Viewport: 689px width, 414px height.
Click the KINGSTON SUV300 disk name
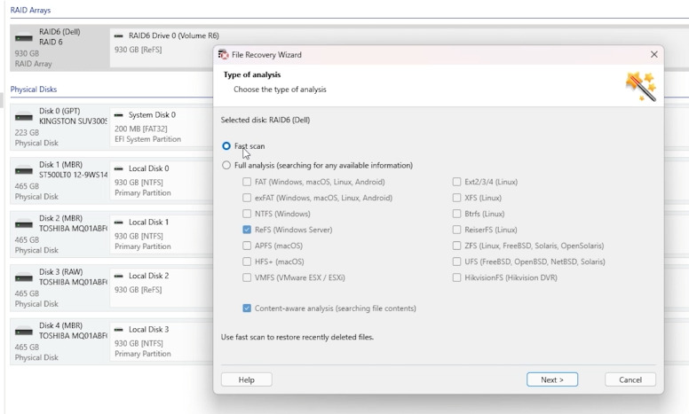[x=73, y=121]
